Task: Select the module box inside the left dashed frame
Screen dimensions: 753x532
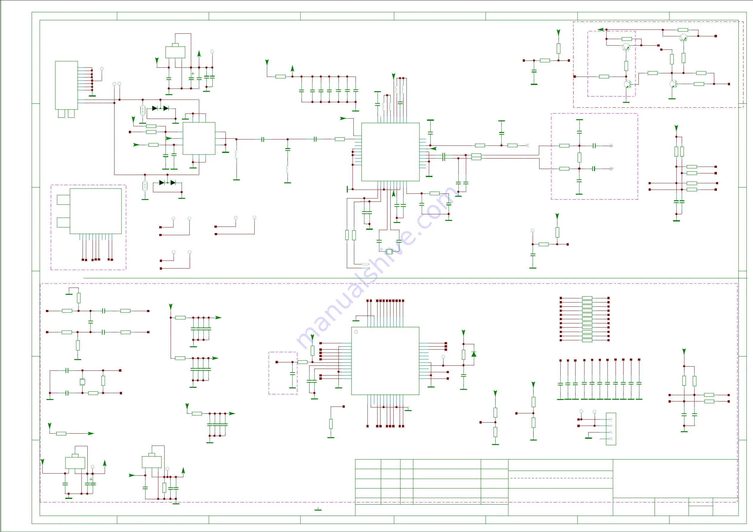Action: [x=95, y=211]
